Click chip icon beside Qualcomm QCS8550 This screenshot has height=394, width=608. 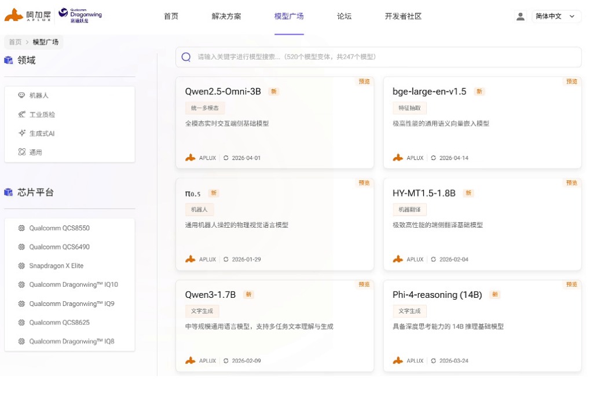[21, 228]
